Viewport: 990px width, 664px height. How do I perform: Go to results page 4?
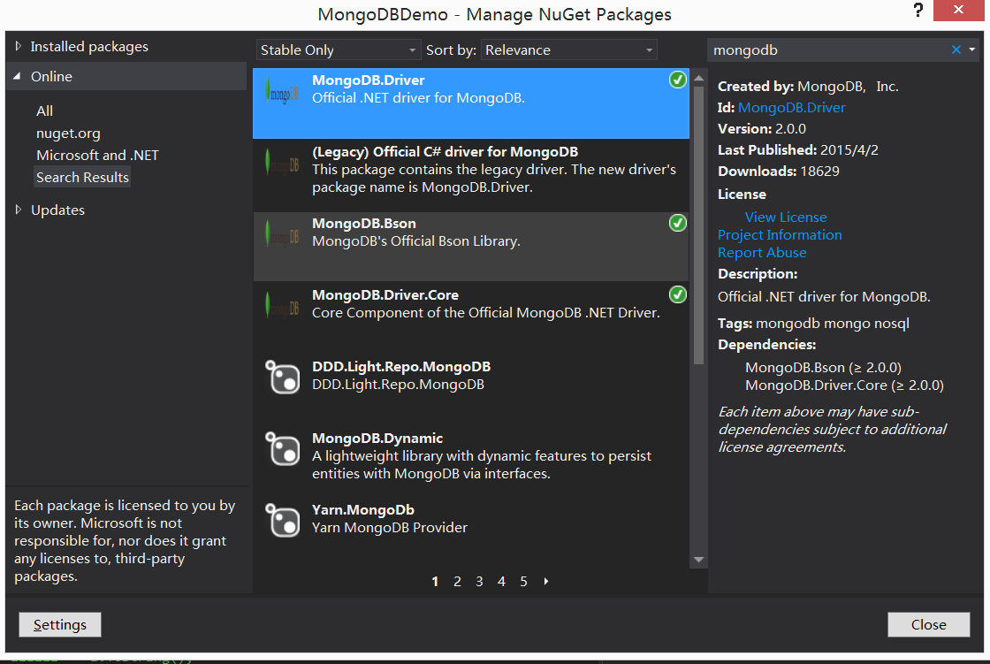(501, 581)
